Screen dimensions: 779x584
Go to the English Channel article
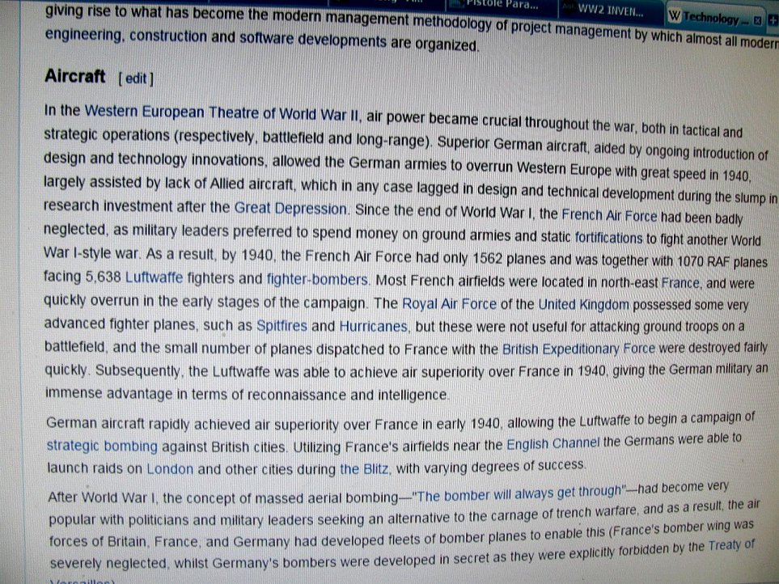(x=553, y=442)
